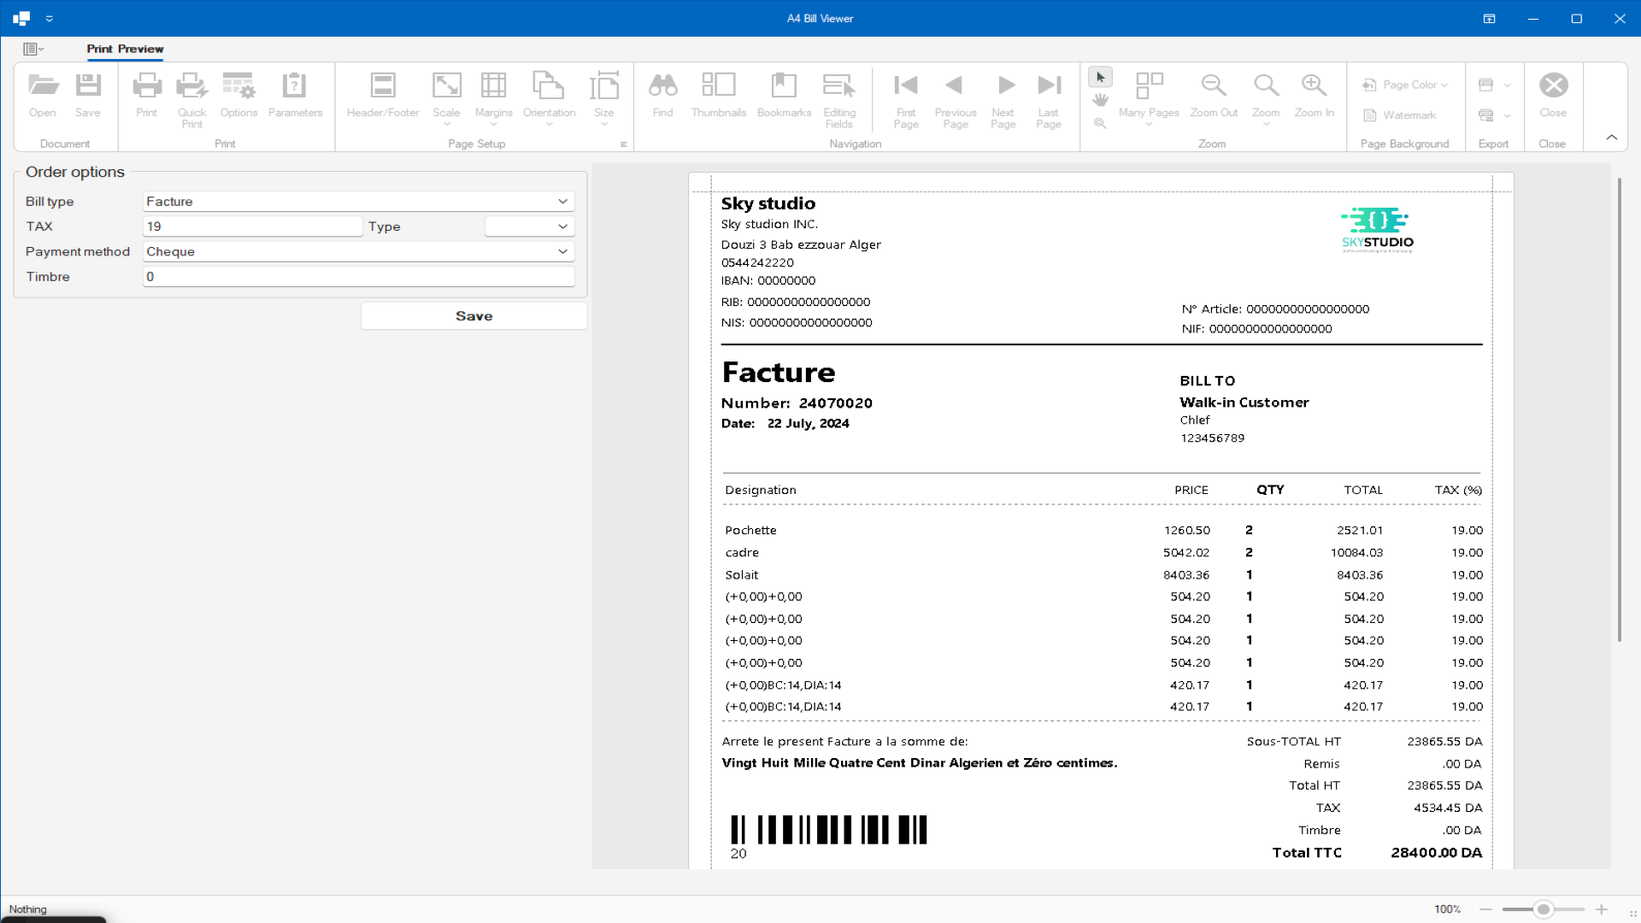Screen dimensions: 1641x923
Task: Add a Watermark to the page
Action: pos(1400,115)
